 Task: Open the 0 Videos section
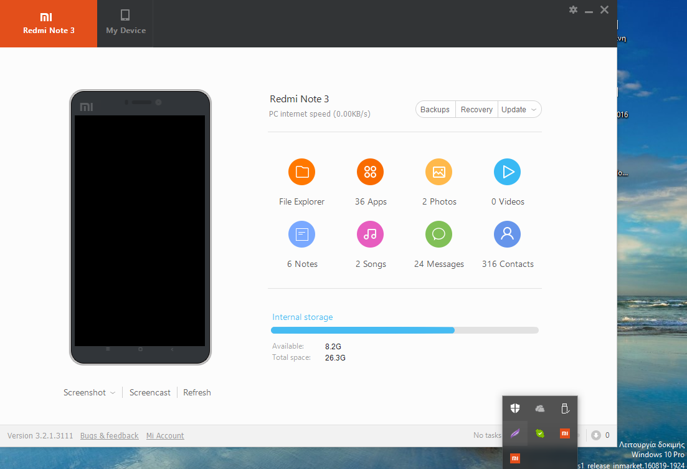pyautogui.click(x=507, y=172)
